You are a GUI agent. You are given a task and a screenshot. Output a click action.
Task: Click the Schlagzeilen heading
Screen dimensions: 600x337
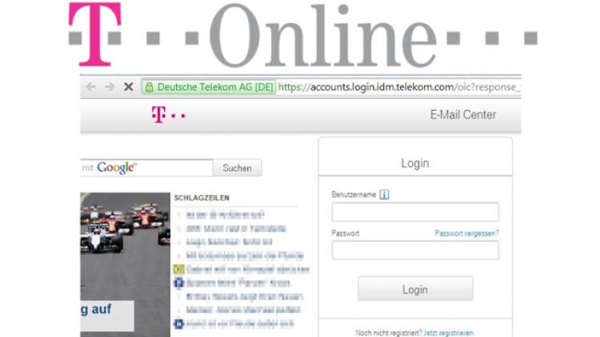click(202, 197)
